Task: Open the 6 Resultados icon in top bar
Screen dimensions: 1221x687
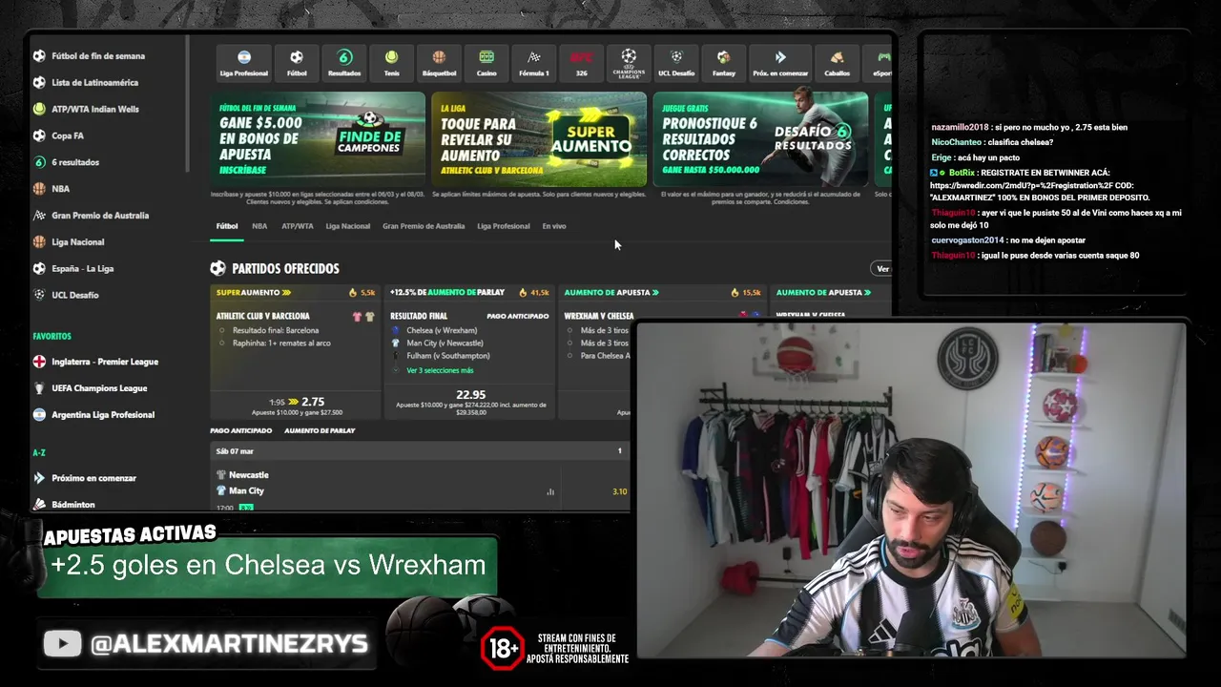Action: [344, 57]
